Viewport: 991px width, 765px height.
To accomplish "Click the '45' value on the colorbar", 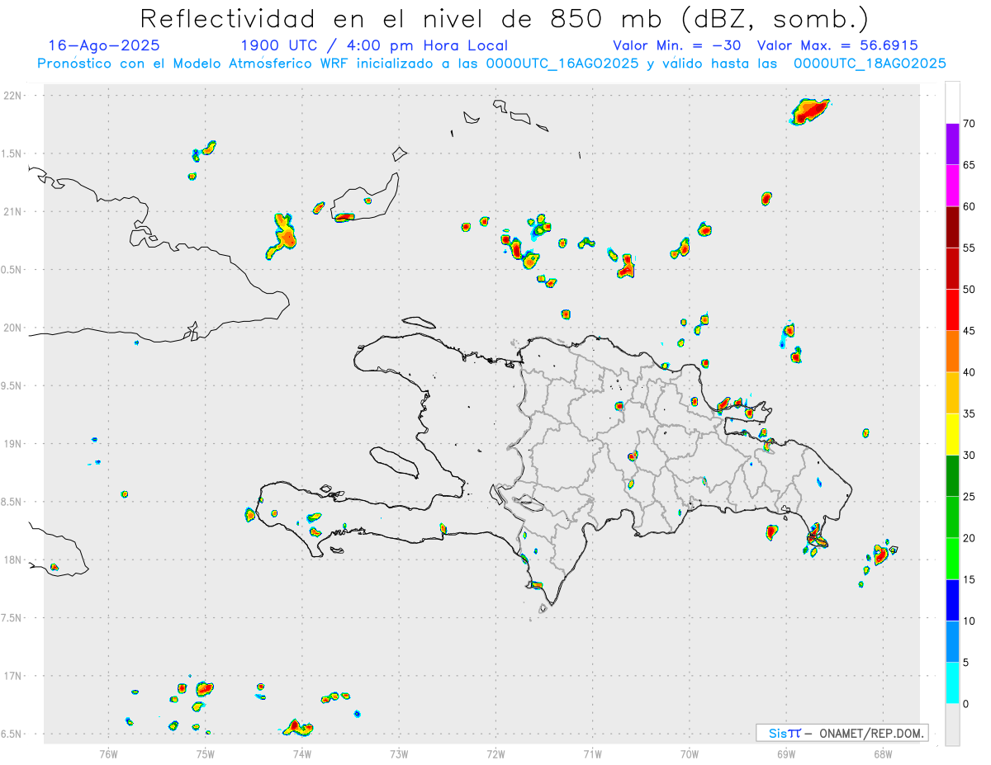I will [969, 331].
